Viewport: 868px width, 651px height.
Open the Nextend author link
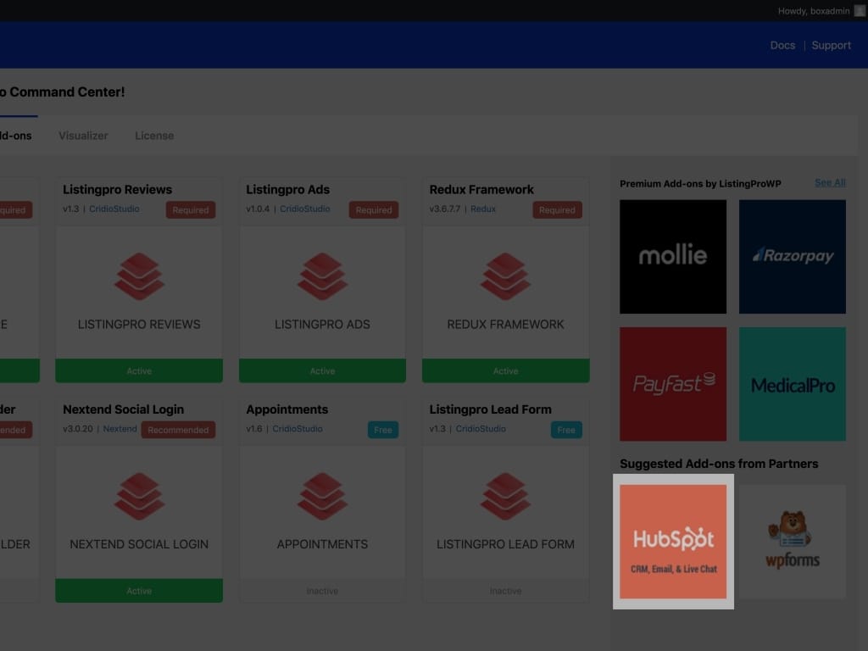point(120,428)
